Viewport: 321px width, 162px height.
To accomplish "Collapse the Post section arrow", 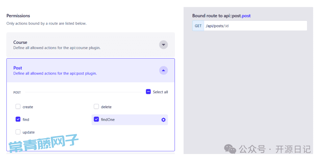I will [x=163, y=70].
